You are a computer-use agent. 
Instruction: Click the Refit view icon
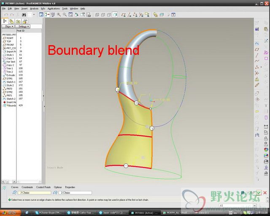[x=70, y=15]
